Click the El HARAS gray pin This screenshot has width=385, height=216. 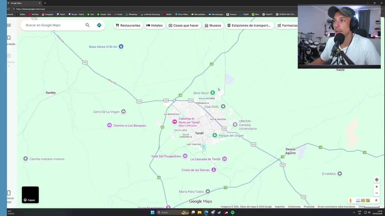[340, 174]
